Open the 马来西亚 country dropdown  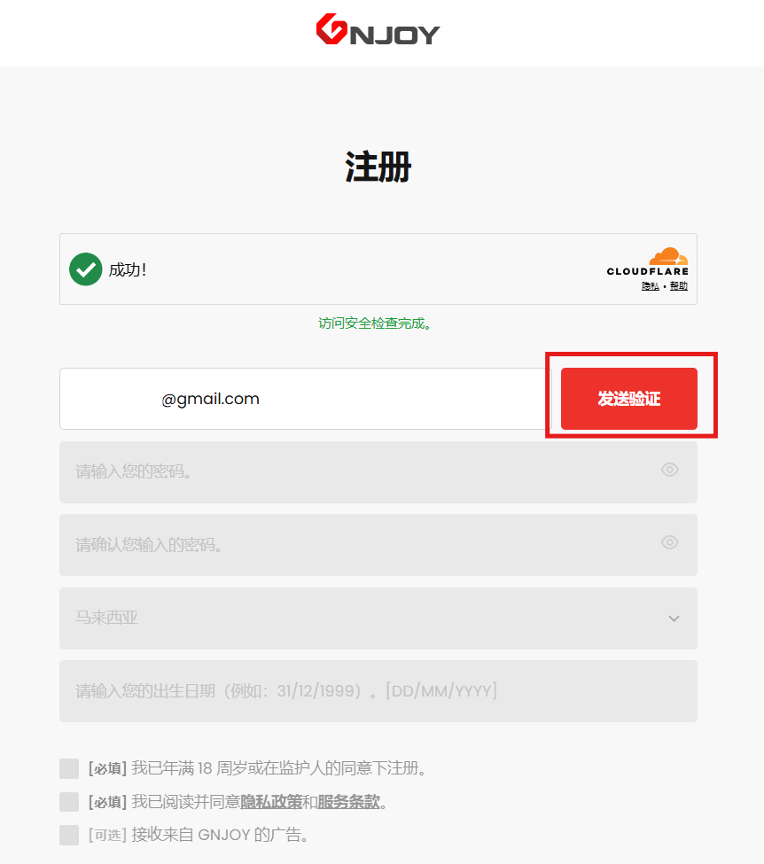click(378, 619)
